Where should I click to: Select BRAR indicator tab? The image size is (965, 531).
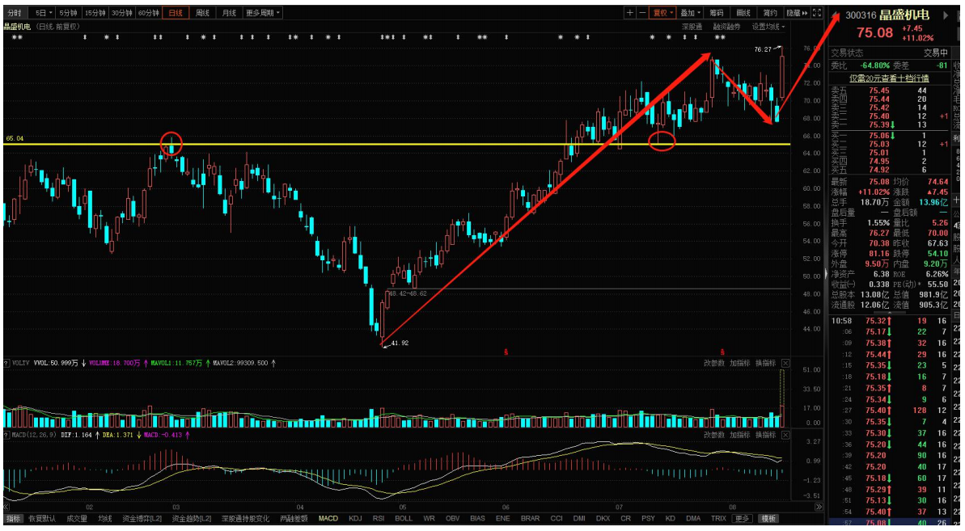tap(530, 519)
